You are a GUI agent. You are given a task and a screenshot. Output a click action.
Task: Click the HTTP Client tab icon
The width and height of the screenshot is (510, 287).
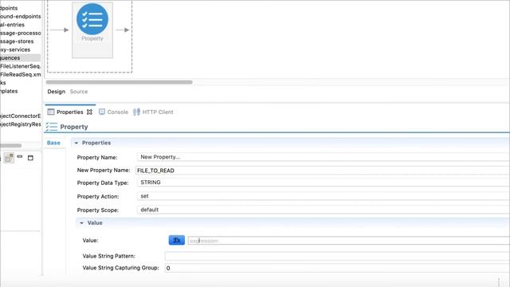point(136,112)
